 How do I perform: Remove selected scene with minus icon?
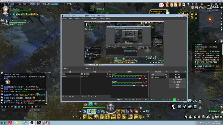click(x=66, y=96)
